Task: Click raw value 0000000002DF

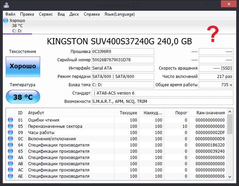Action: click(210, 133)
